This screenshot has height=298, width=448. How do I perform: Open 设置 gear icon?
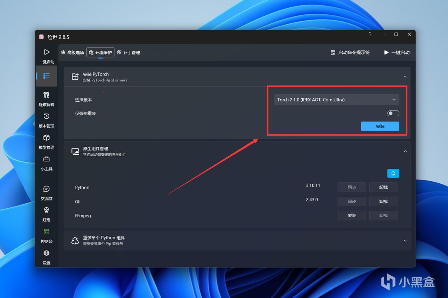pyautogui.click(x=47, y=253)
